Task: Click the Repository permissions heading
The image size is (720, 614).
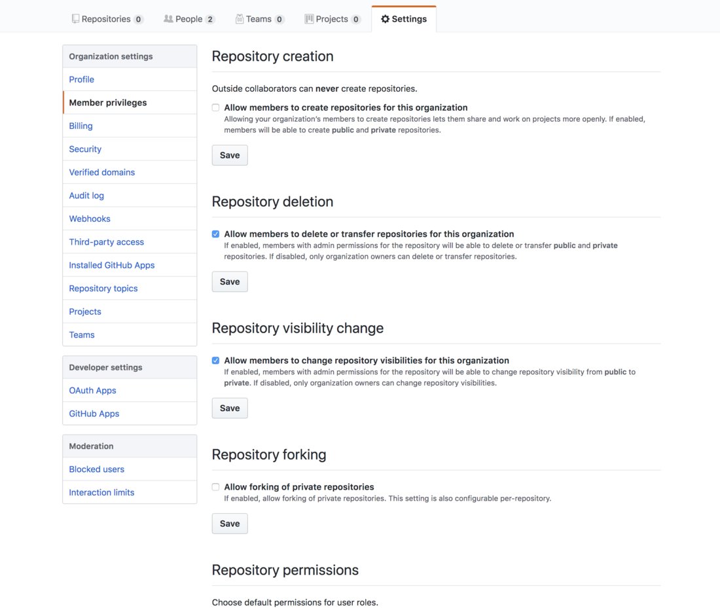Action: [x=285, y=569]
